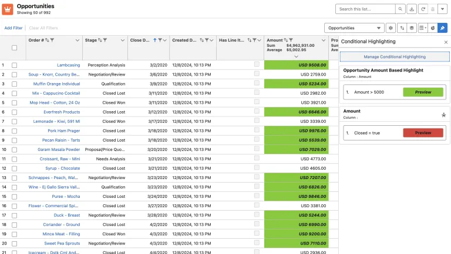Sort by Order # column arrows
451x254 pixels.
click(47, 40)
